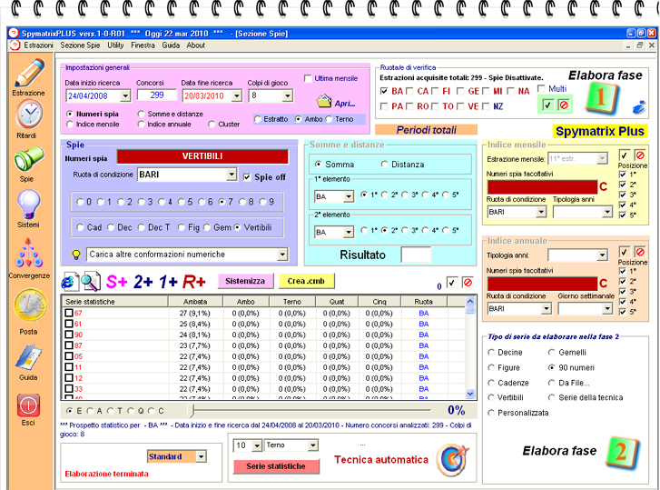Open the Ruota di condizione BARI dropdown in Spie
This screenshot has height=490, width=660.
[x=231, y=174]
